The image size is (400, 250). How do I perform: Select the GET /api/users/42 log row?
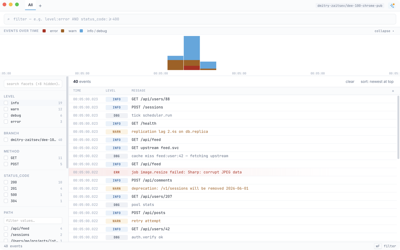coord(233,229)
